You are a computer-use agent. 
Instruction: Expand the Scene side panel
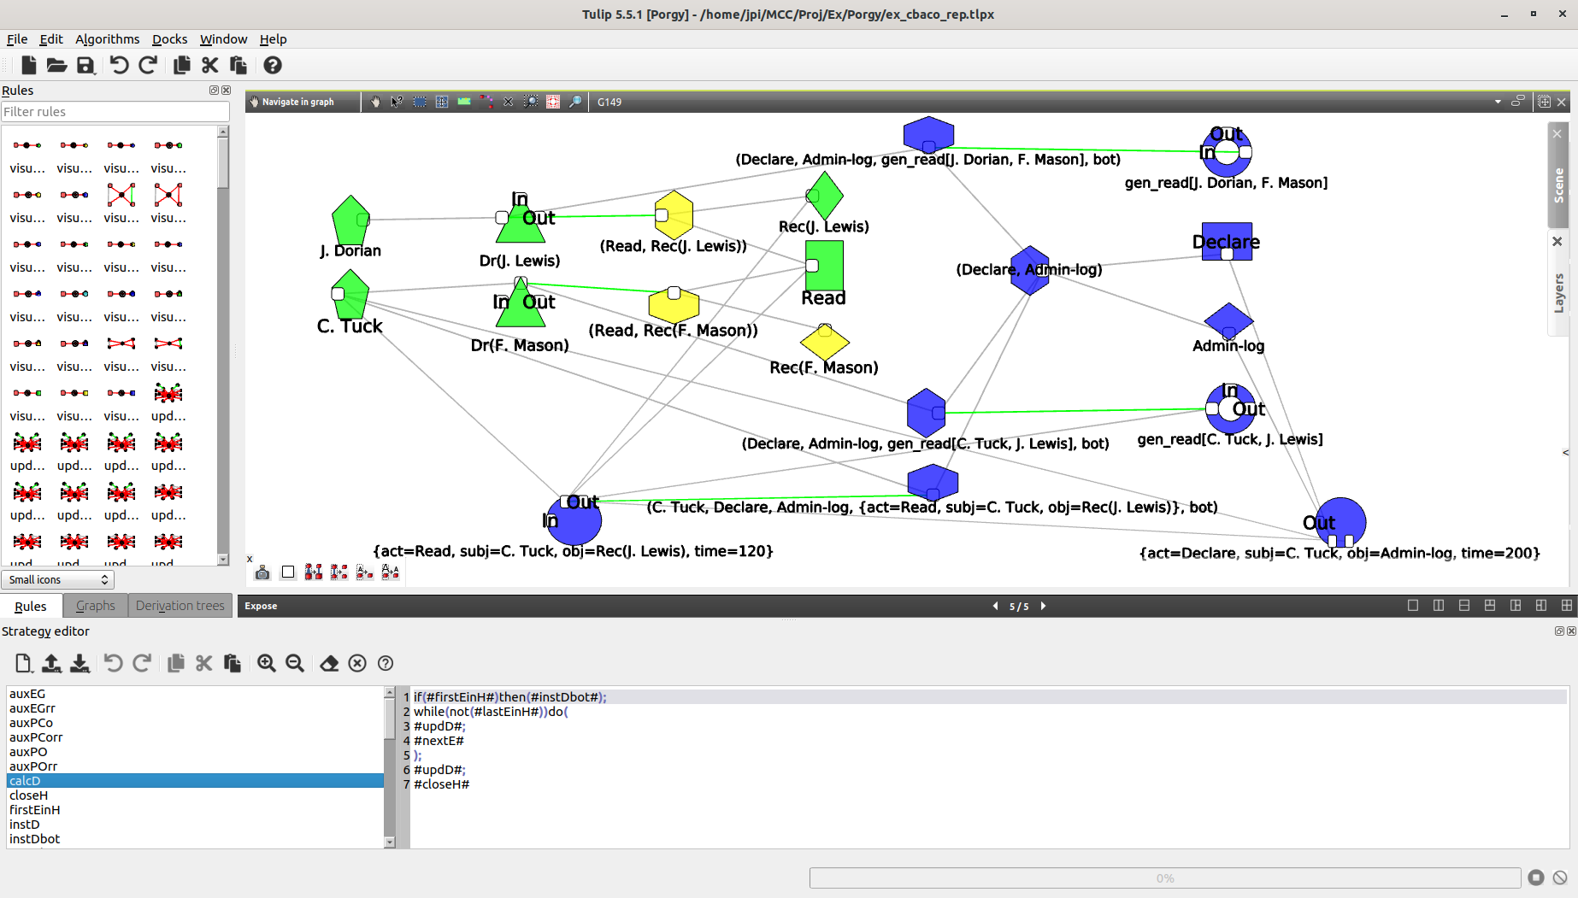tap(1558, 185)
